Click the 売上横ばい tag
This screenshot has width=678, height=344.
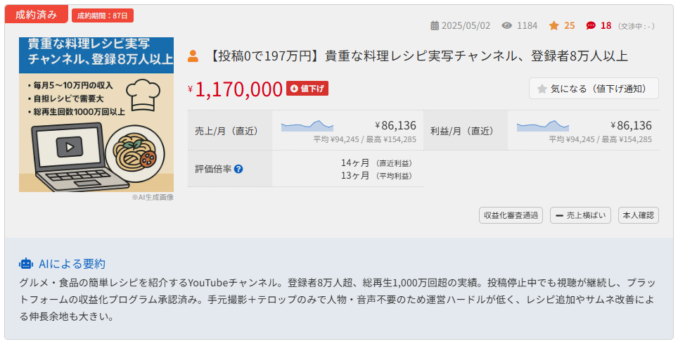coord(580,215)
